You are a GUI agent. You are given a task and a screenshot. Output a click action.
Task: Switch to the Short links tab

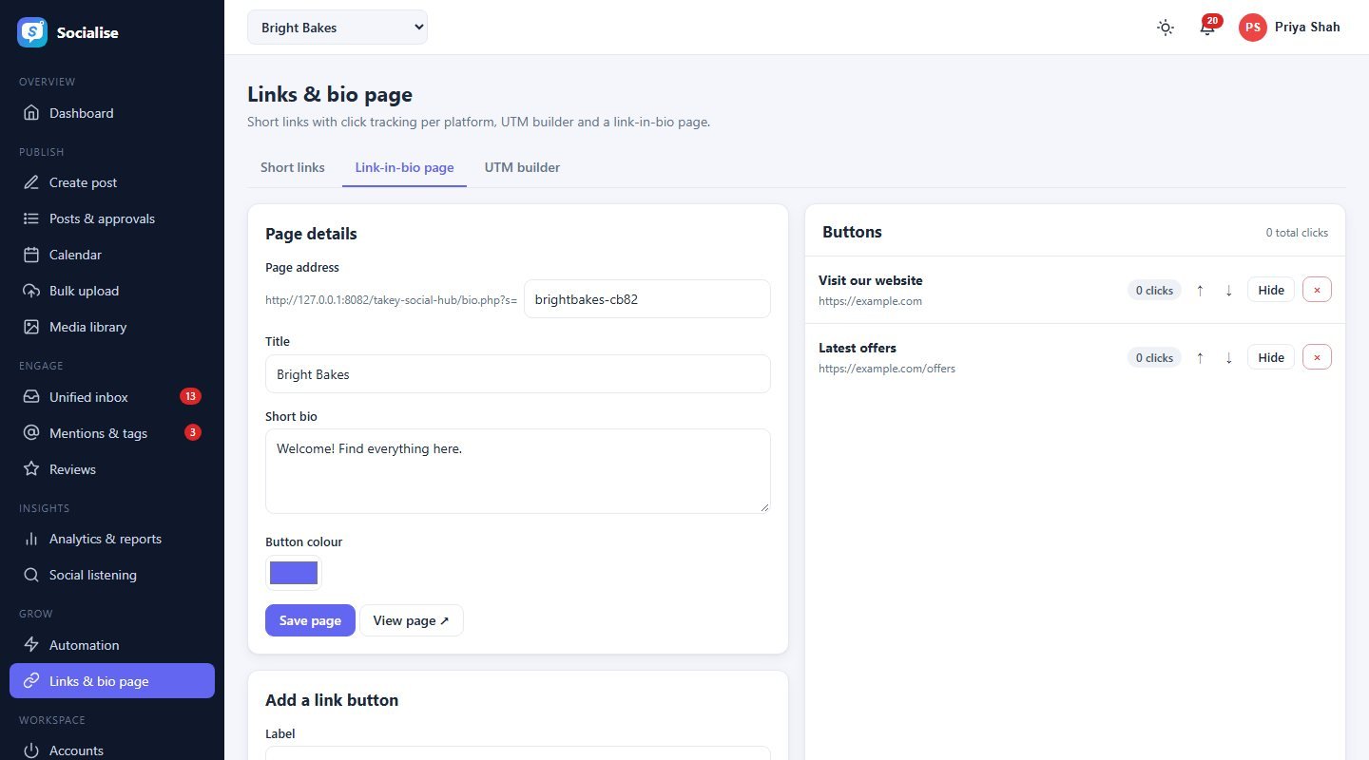coord(293,167)
